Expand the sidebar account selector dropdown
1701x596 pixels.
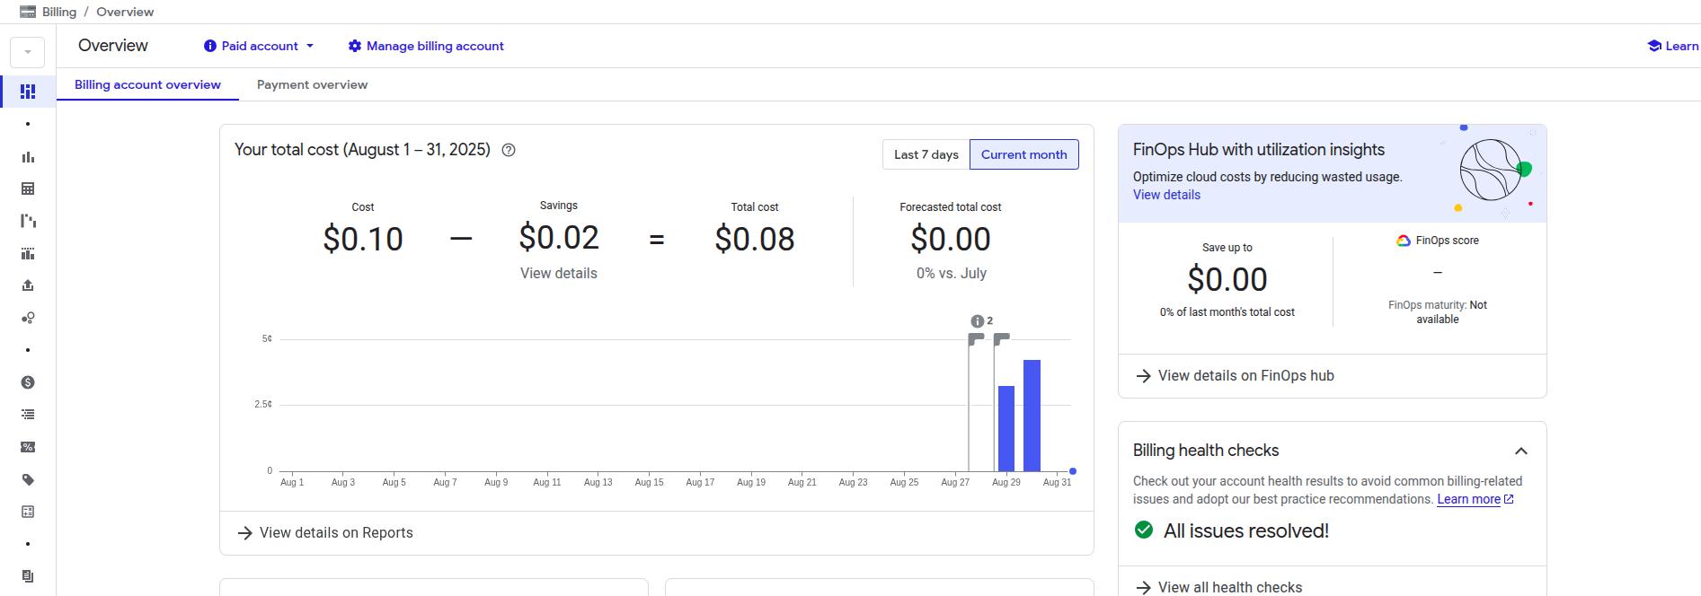28,52
